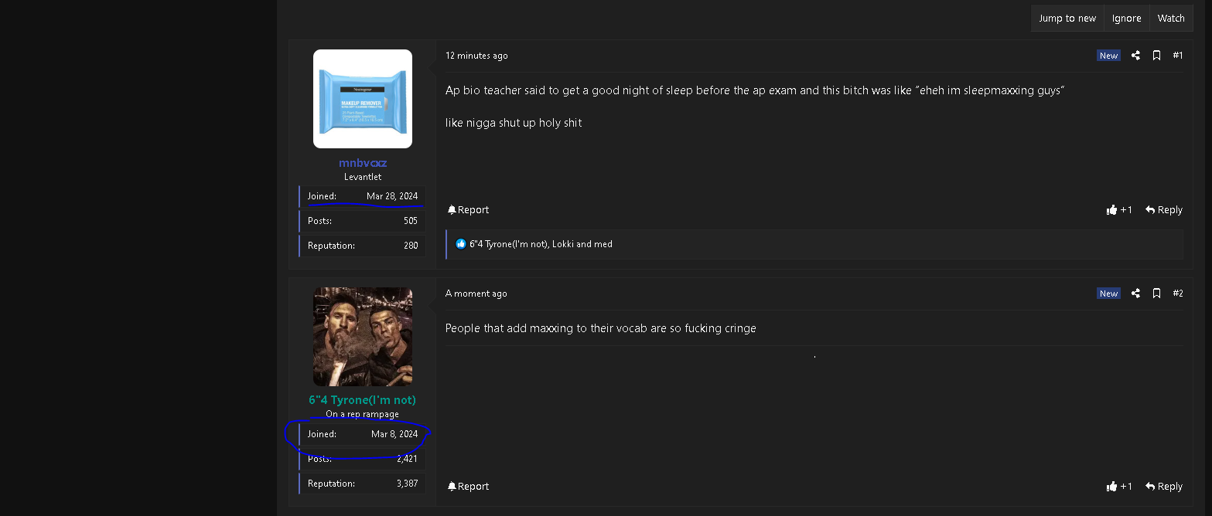Open the #2 post permalink
1212x516 pixels.
[x=1177, y=294]
